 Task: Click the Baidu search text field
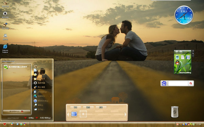tap(178, 83)
